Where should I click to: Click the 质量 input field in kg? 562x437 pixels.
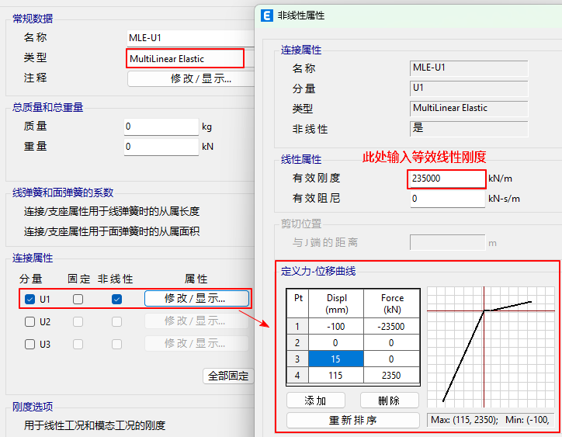pos(161,127)
